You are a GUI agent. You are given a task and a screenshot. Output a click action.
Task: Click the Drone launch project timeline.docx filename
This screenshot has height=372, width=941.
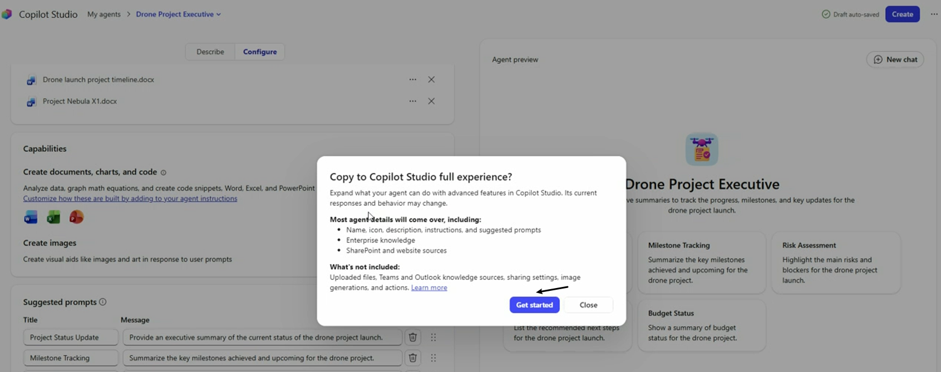[x=98, y=80]
